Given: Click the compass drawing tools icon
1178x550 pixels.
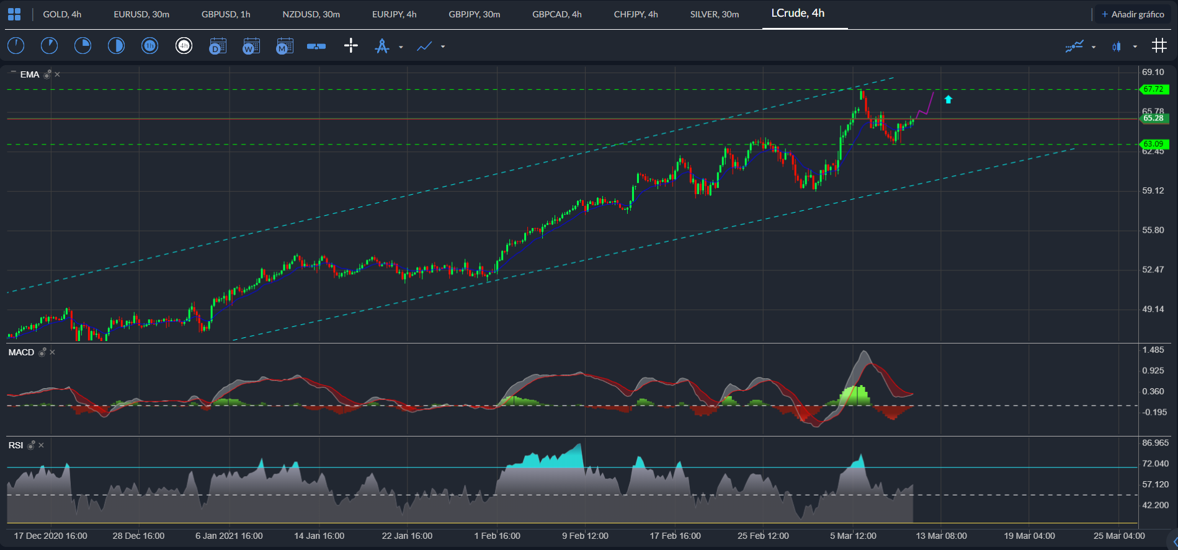Looking at the screenshot, I should [382, 46].
